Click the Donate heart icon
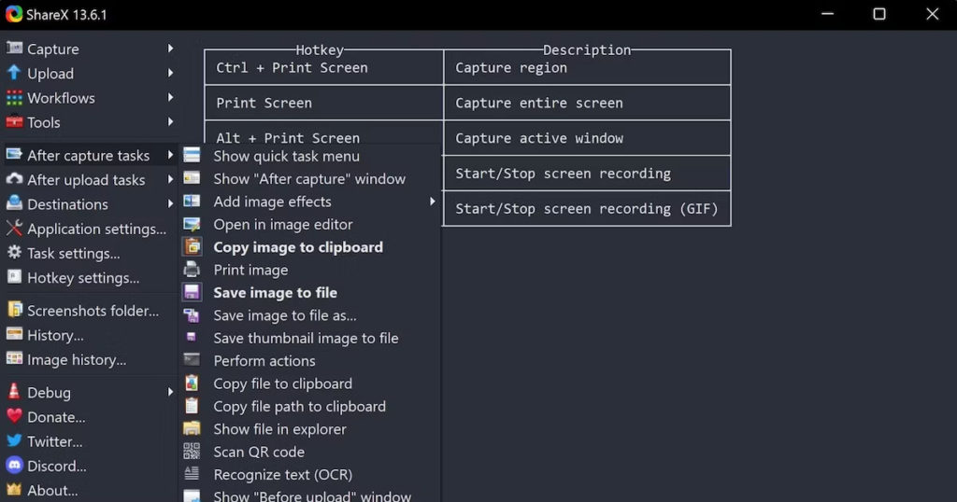Viewport: 957px width, 502px height. click(14, 417)
